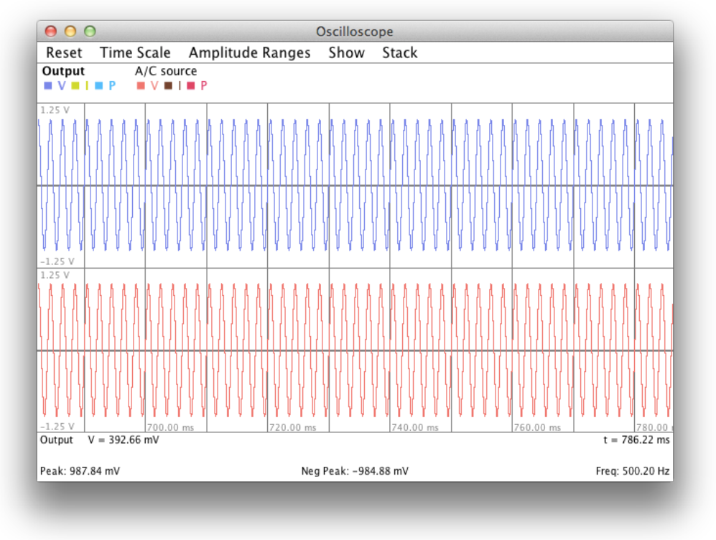Open the Amplitude Ranges menu

(x=250, y=53)
